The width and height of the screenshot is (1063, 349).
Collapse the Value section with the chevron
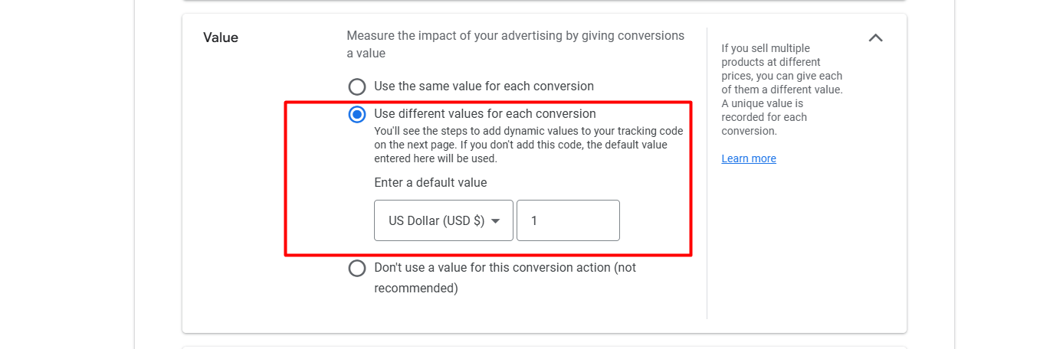(x=875, y=38)
